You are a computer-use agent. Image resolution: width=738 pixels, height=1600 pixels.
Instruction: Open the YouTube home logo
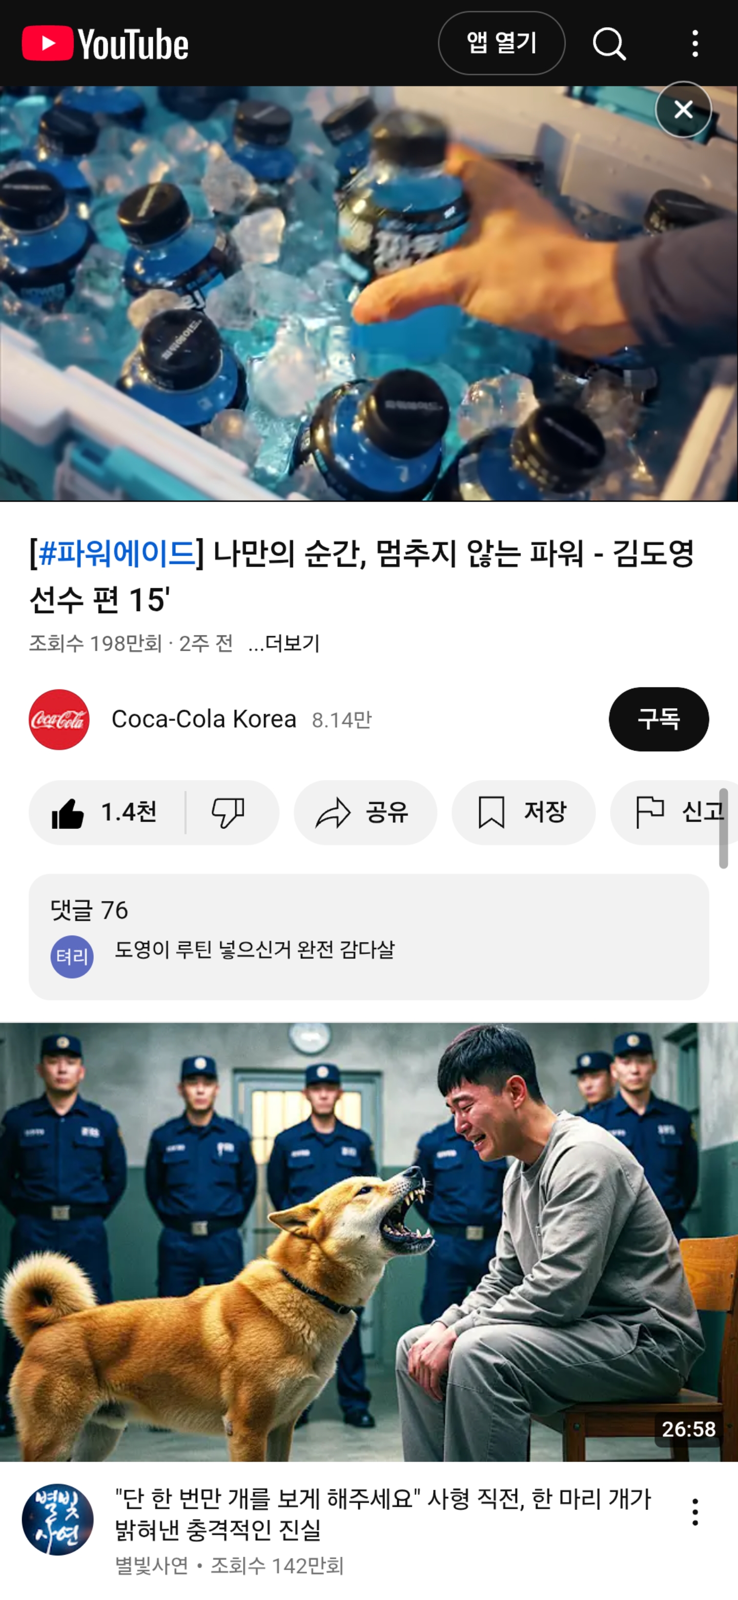pyautogui.click(x=105, y=44)
